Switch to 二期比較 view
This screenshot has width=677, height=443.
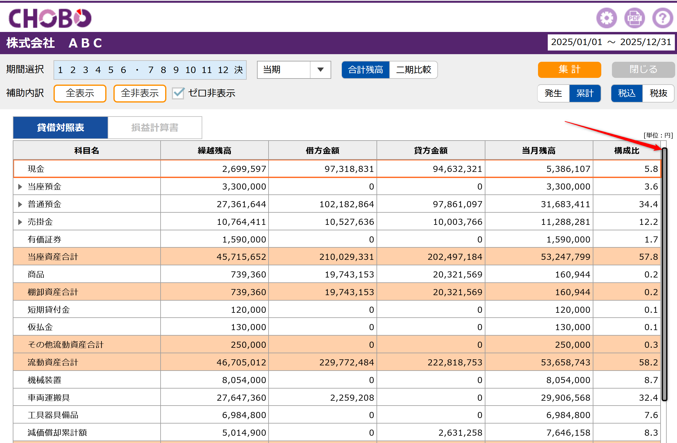pyautogui.click(x=414, y=70)
